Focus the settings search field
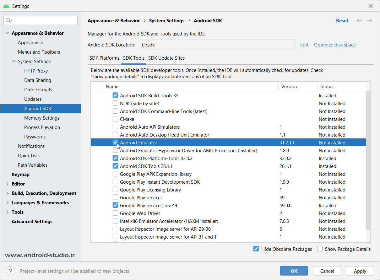Image resolution: width=380 pixels, height=280 pixels. coord(41,20)
